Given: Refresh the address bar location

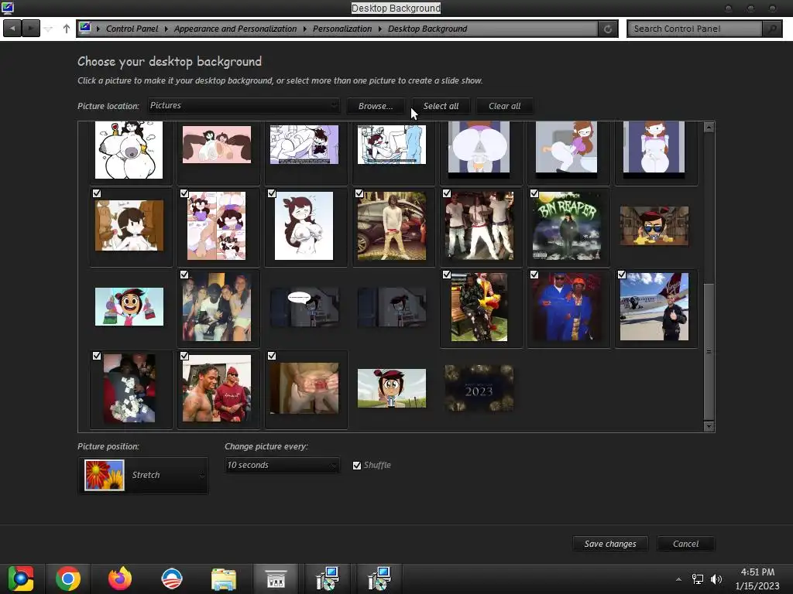Looking at the screenshot, I should (x=607, y=29).
